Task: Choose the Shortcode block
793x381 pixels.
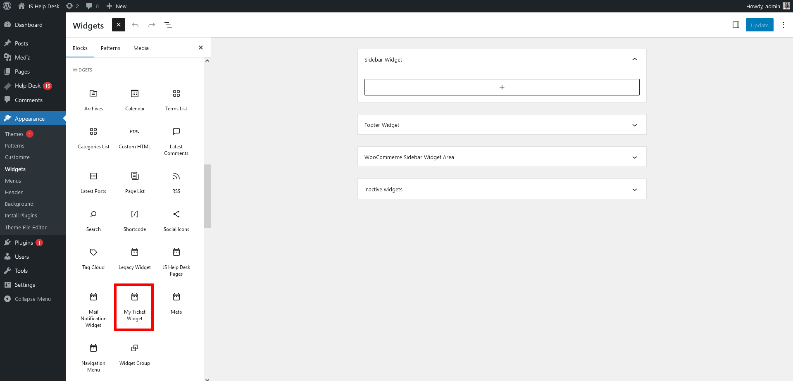Action: coord(135,220)
